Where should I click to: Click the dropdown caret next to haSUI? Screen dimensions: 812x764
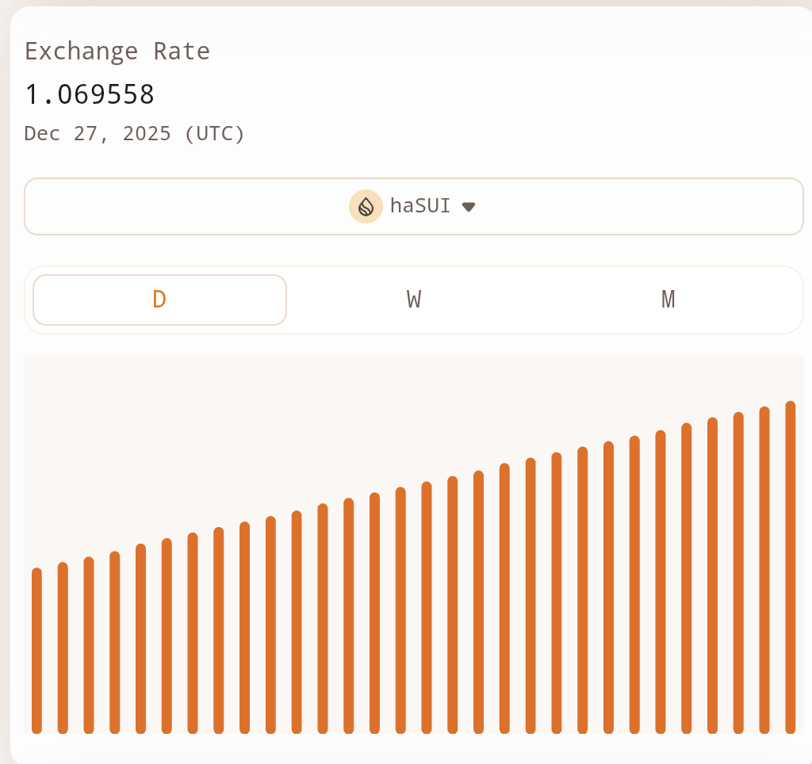(469, 207)
